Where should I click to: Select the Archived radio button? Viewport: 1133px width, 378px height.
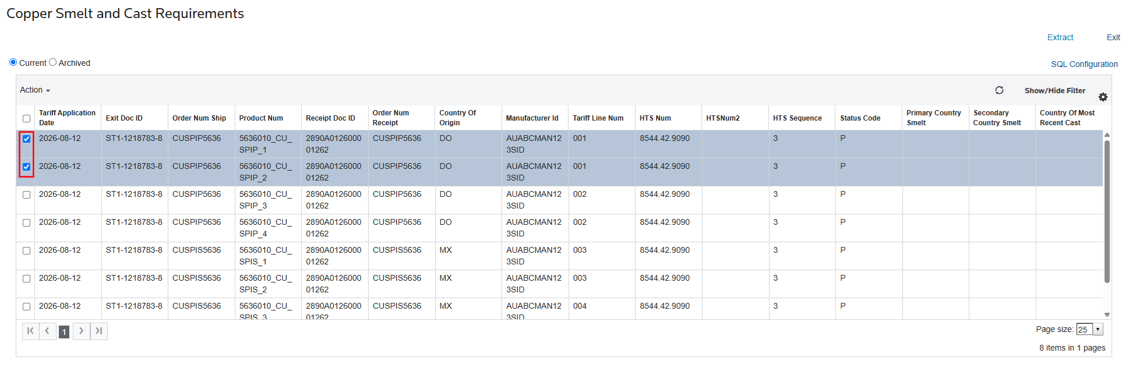52,62
